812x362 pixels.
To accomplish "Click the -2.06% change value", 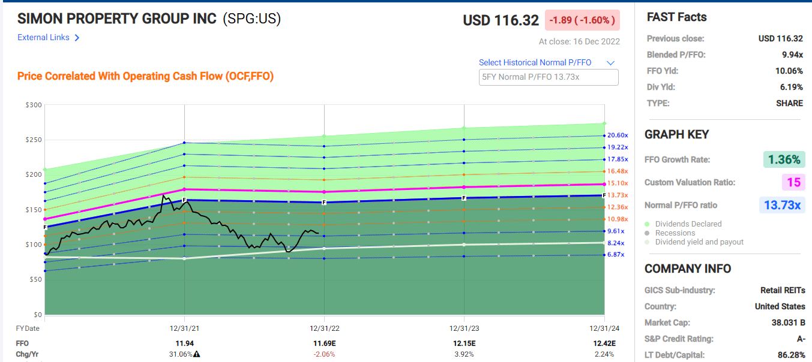I will coord(324,354).
